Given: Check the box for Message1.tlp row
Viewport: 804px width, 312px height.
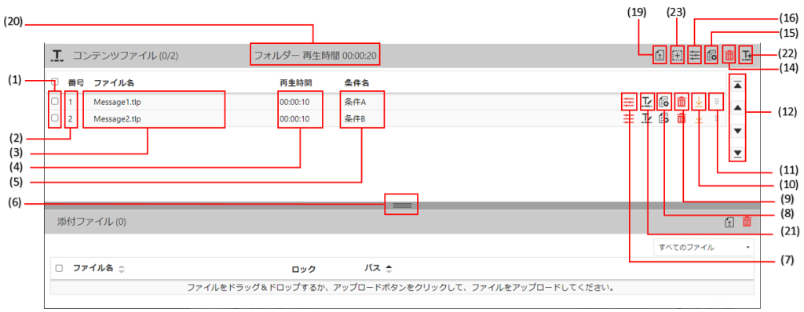Looking at the screenshot, I should click(x=55, y=101).
